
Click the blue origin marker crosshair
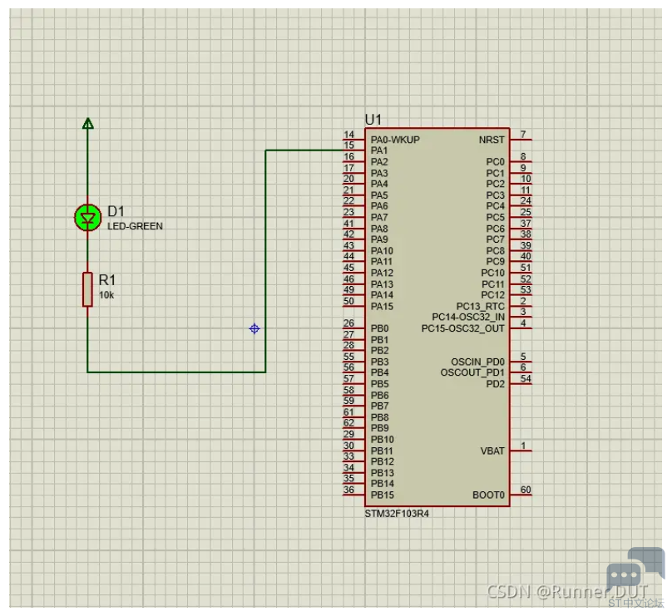click(254, 328)
